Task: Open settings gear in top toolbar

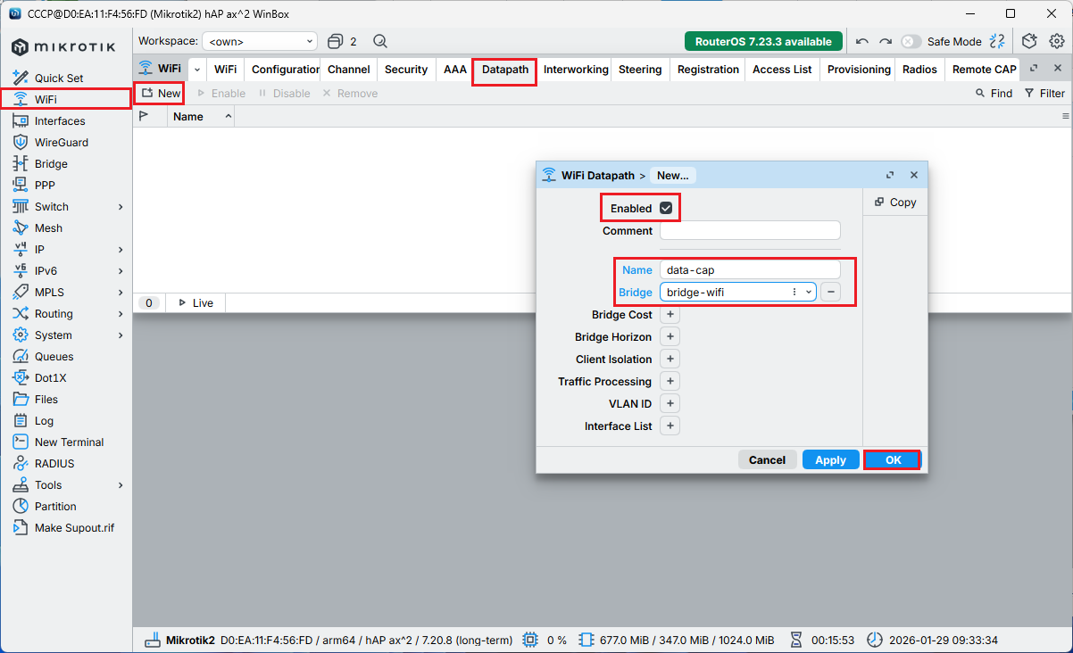Action: pos(1057,41)
